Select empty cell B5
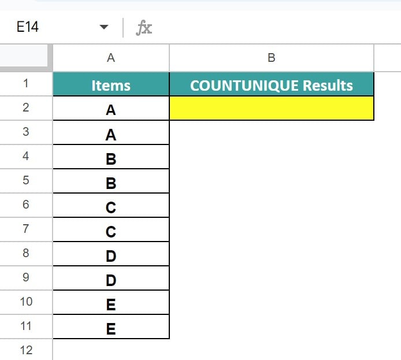The image size is (401, 360). pyautogui.click(x=272, y=181)
